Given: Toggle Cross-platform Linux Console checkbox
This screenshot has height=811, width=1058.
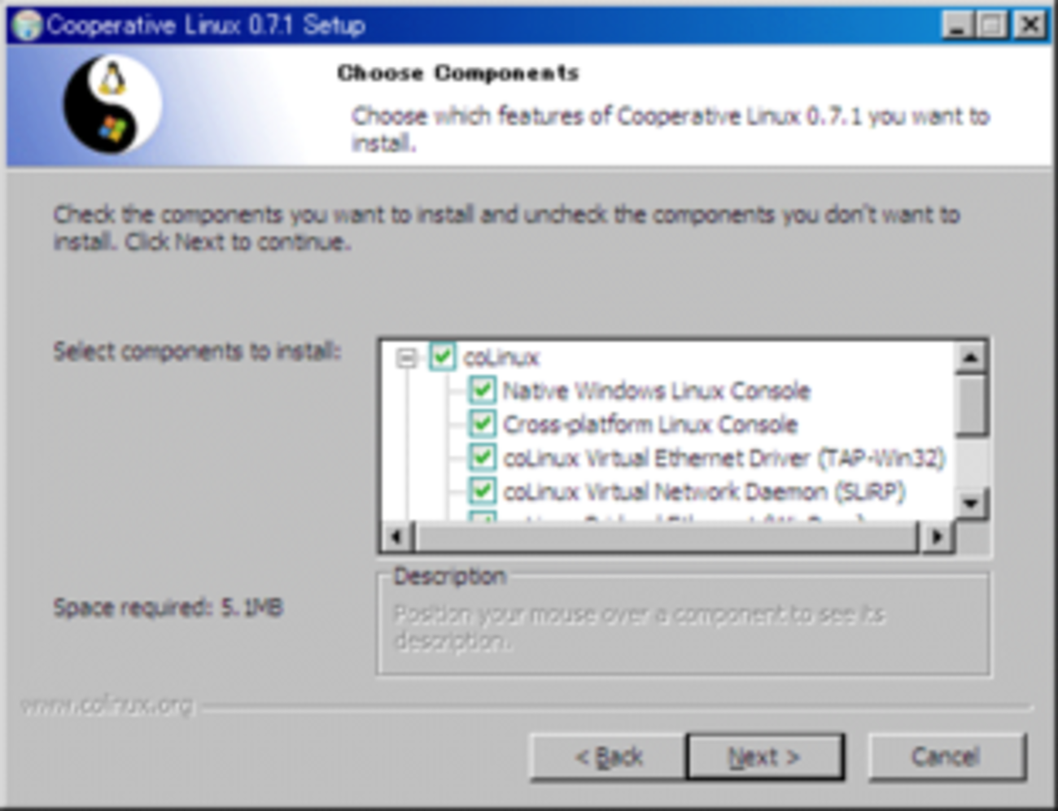Looking at the screenshot, I should coord(482,424).
